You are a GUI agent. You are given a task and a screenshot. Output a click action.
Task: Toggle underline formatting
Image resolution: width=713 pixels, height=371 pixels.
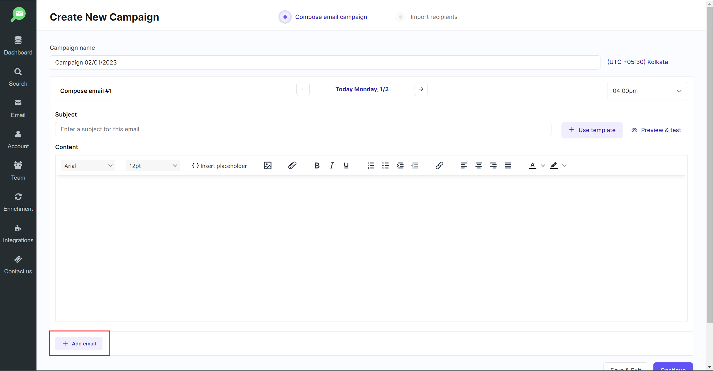click(x=346, y=166)
